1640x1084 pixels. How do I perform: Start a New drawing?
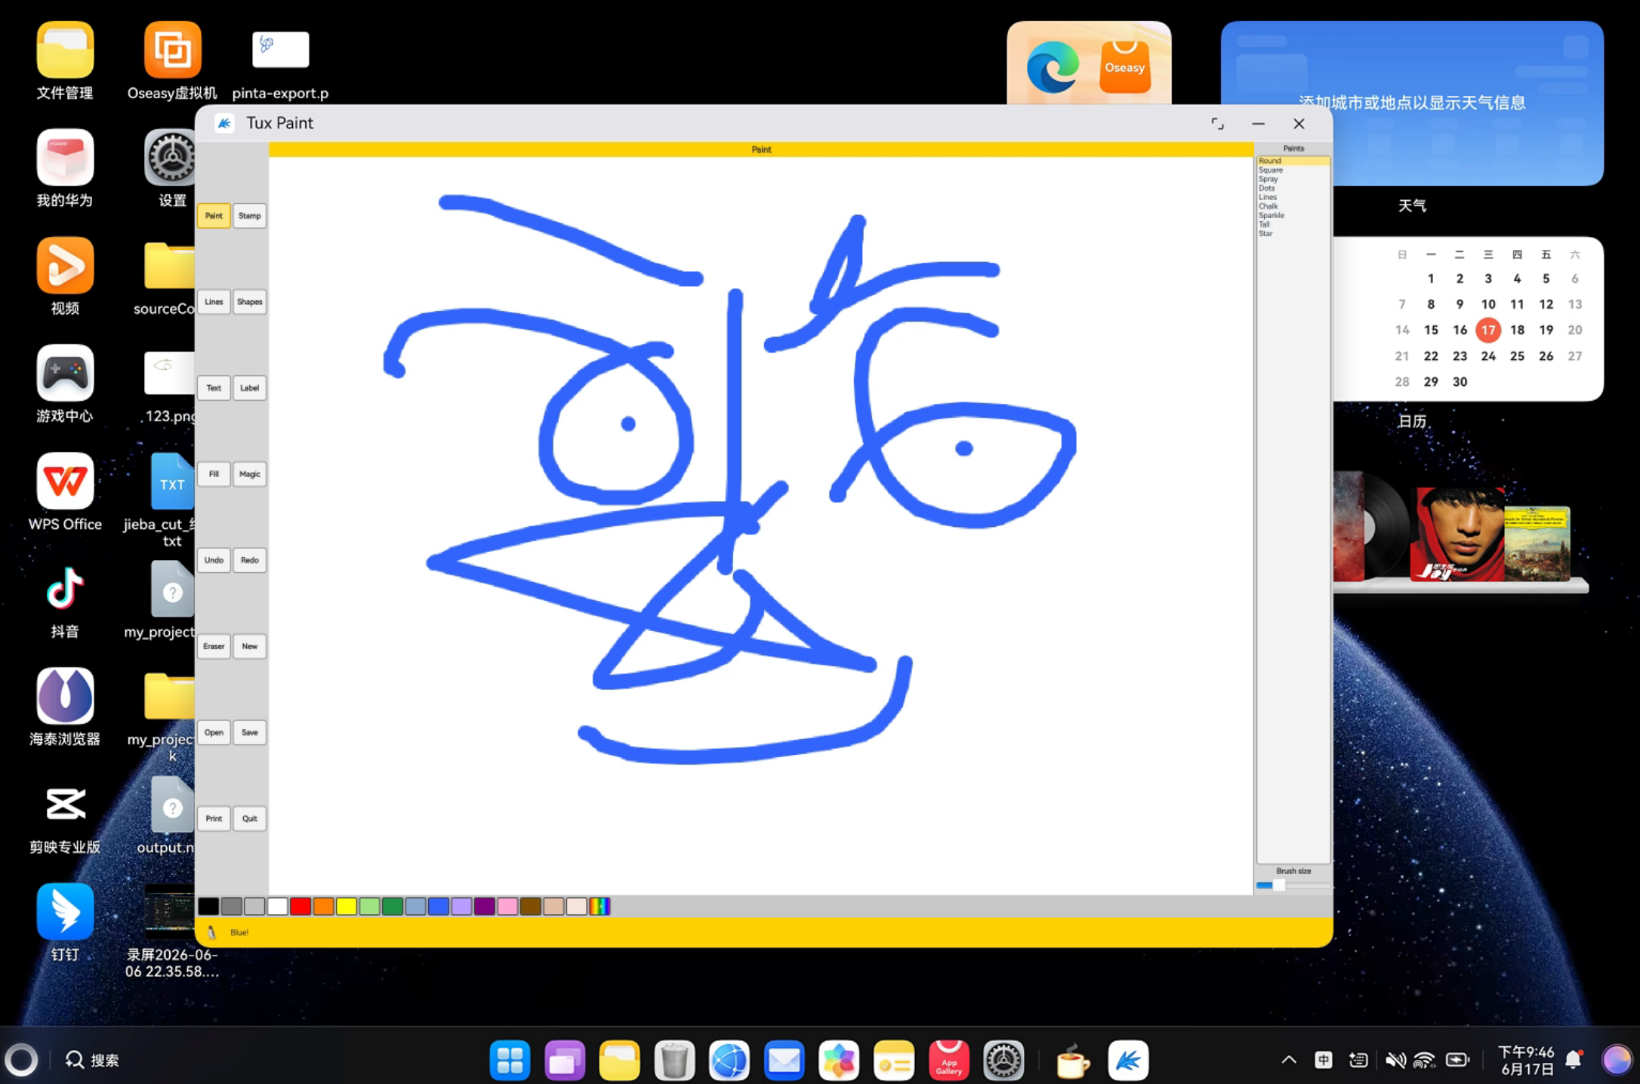coord(249,646)
